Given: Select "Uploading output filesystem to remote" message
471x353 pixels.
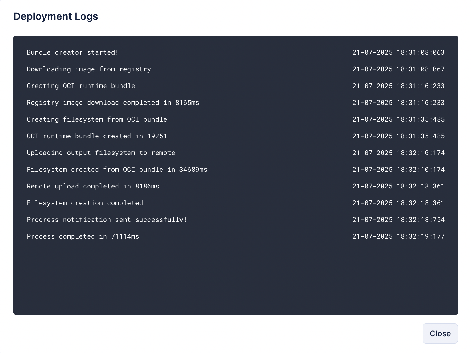Looking at the screenshot, I should click(x=101, y=153).
